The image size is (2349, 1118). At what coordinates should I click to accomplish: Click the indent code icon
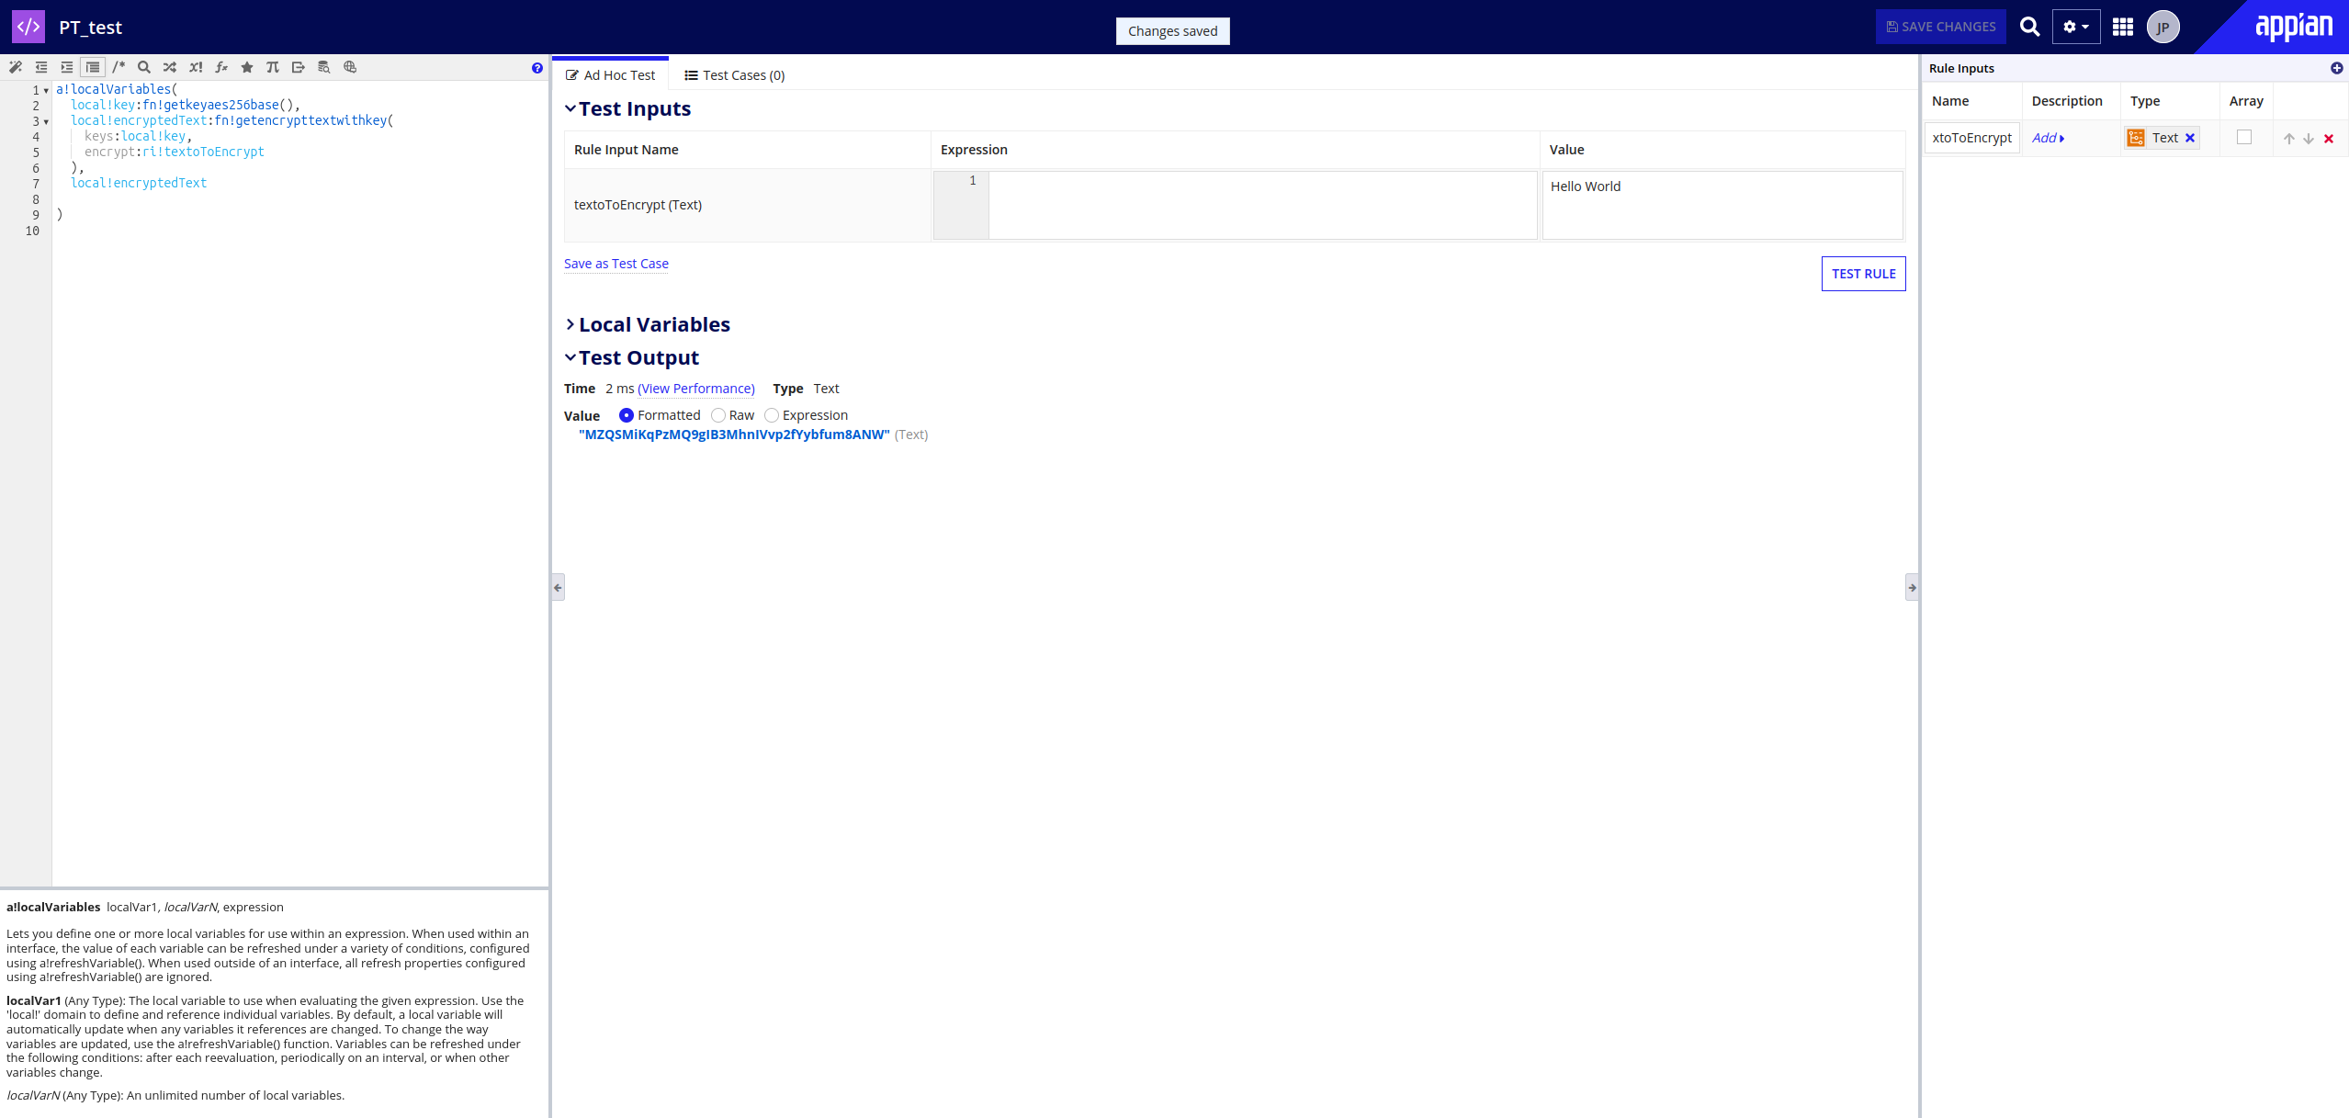tap(67, 67)
